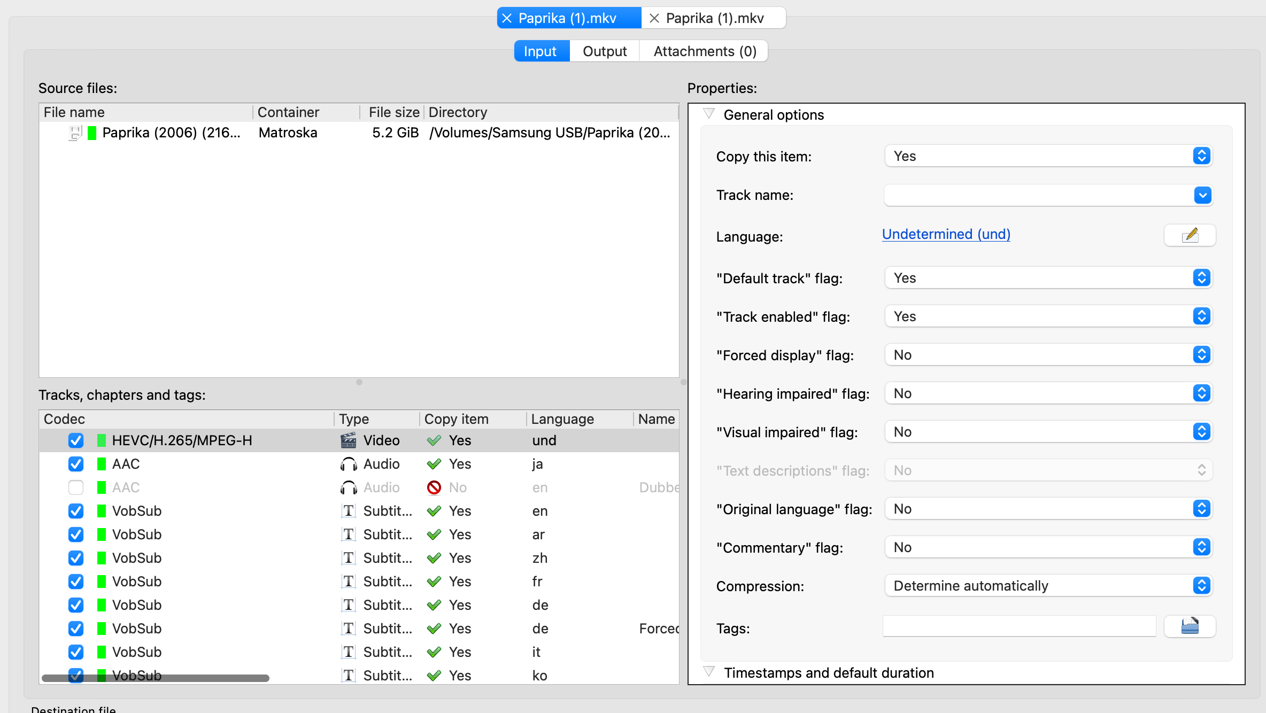Screen dimensions: 1266x713
Task: Collapse Timestamps and default duration section
Action: (x=709, y=672)
